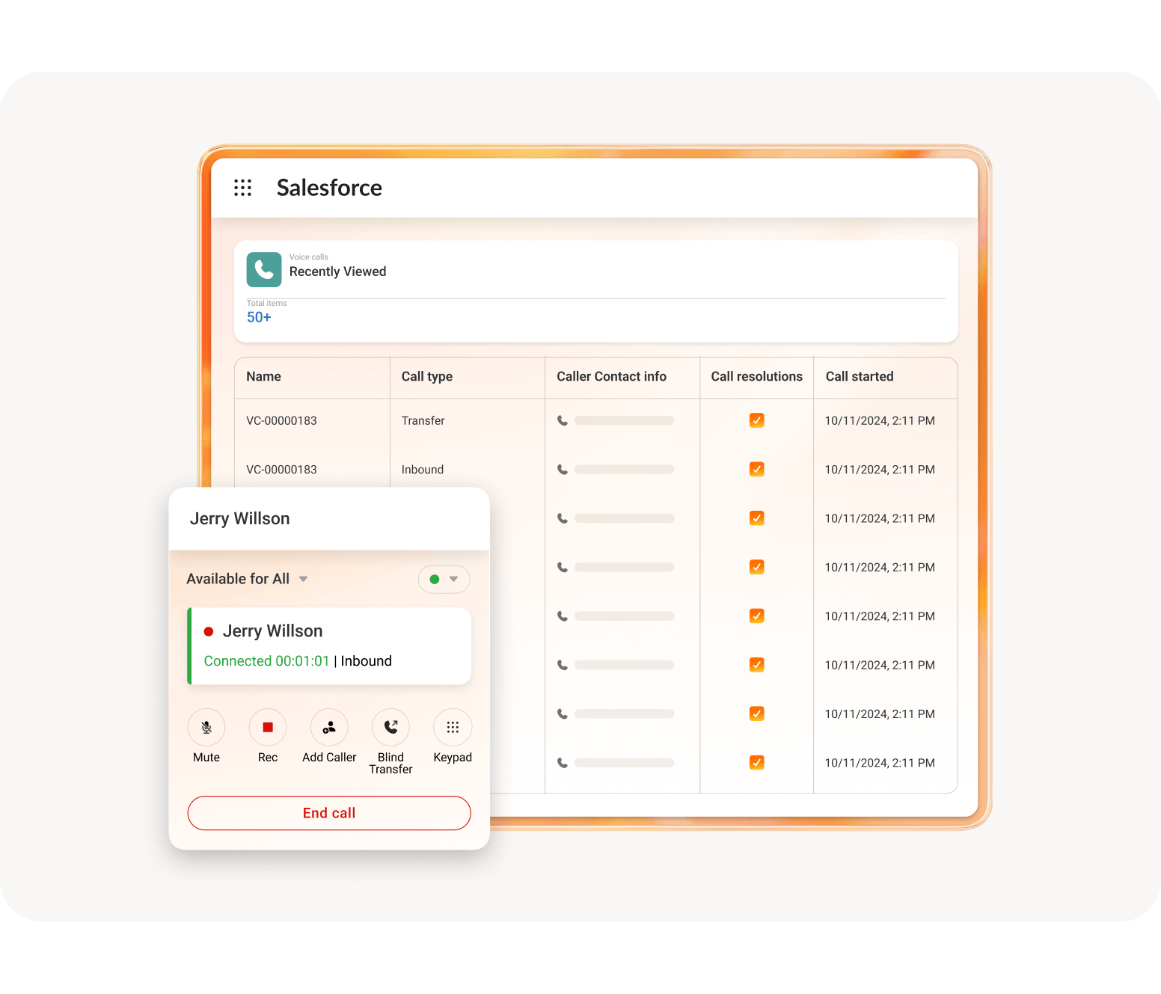Select the Call started column header
The width and height of the screenshot is (1161, 994).
click(859, 377)
